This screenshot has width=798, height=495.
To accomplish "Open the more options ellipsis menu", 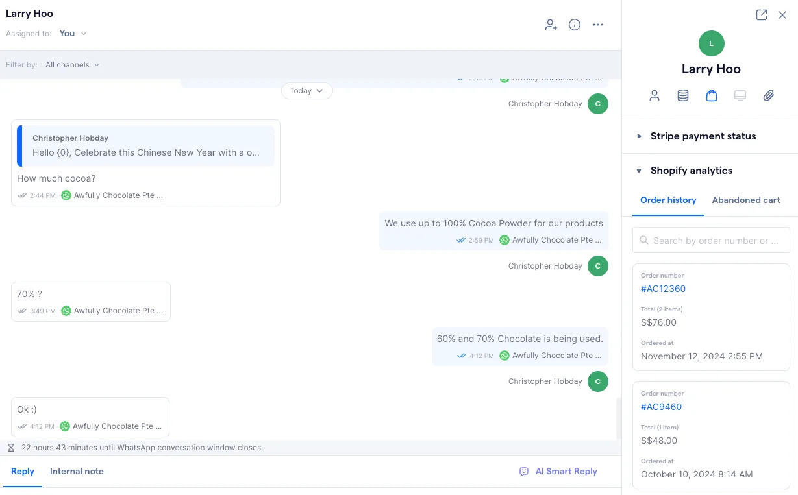I will point(598,25).
